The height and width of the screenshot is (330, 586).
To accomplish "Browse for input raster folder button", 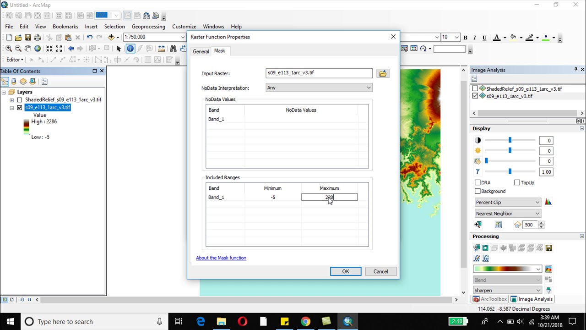I will (383, 73).
